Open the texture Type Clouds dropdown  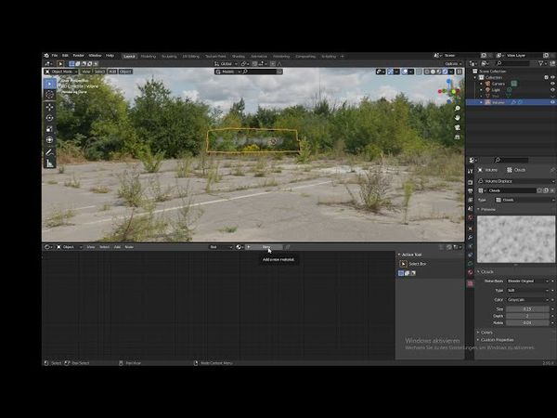coord(525,200)
